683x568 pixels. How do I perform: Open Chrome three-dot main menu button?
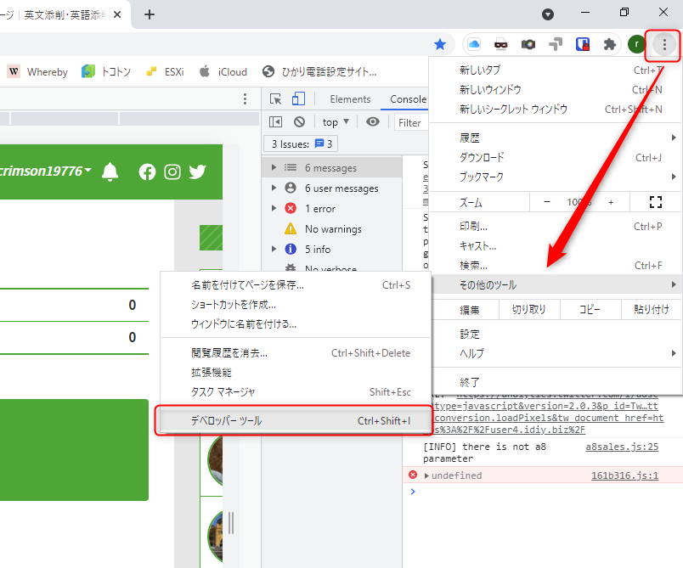[663, 44]
